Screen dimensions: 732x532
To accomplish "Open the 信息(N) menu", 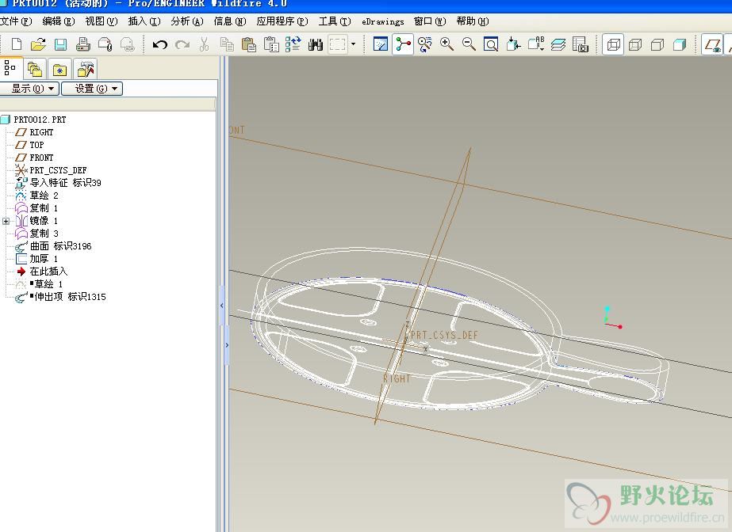I will [x=230, y=21].
